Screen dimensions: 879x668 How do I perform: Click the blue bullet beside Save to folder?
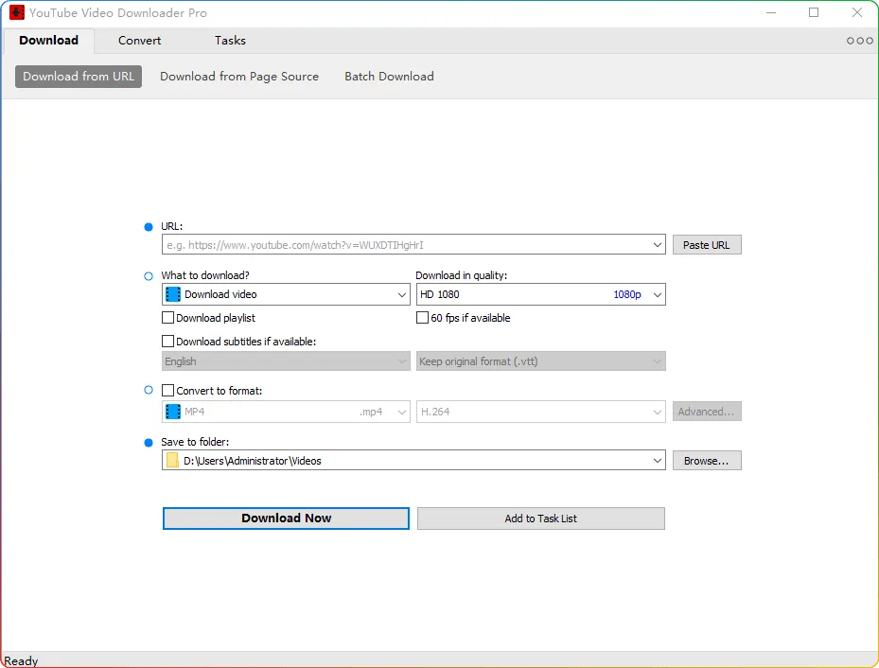149,443
